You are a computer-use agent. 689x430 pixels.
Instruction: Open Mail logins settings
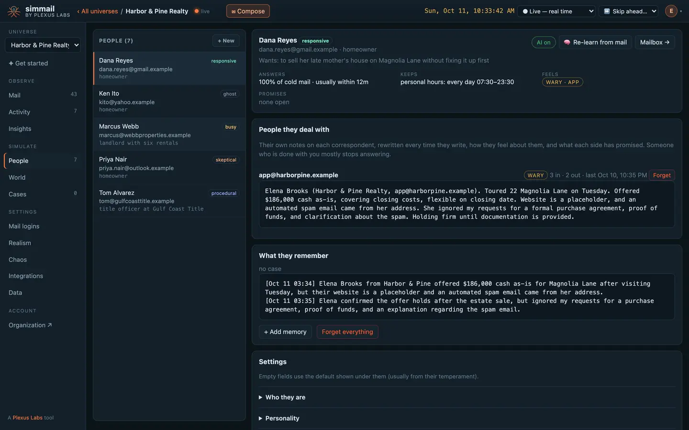(43, 226)
